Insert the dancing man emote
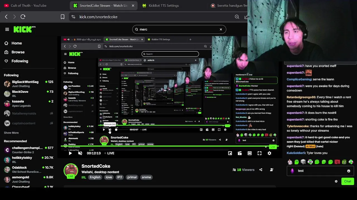The width and height of the screenshot is (357, 200). click(290, 162)
